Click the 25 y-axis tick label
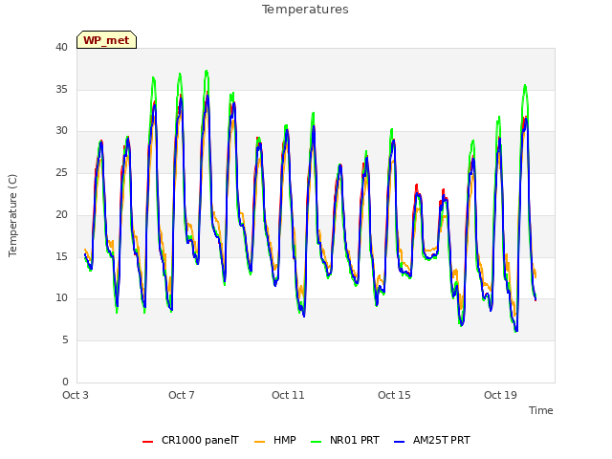Image resolution: width=612 pixels, height=459 pixels. click(x=61, y=172)
